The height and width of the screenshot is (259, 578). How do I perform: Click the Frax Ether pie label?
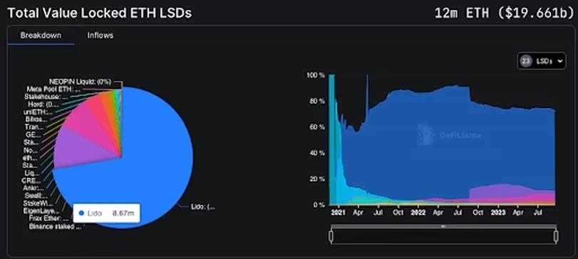[48, 218]
